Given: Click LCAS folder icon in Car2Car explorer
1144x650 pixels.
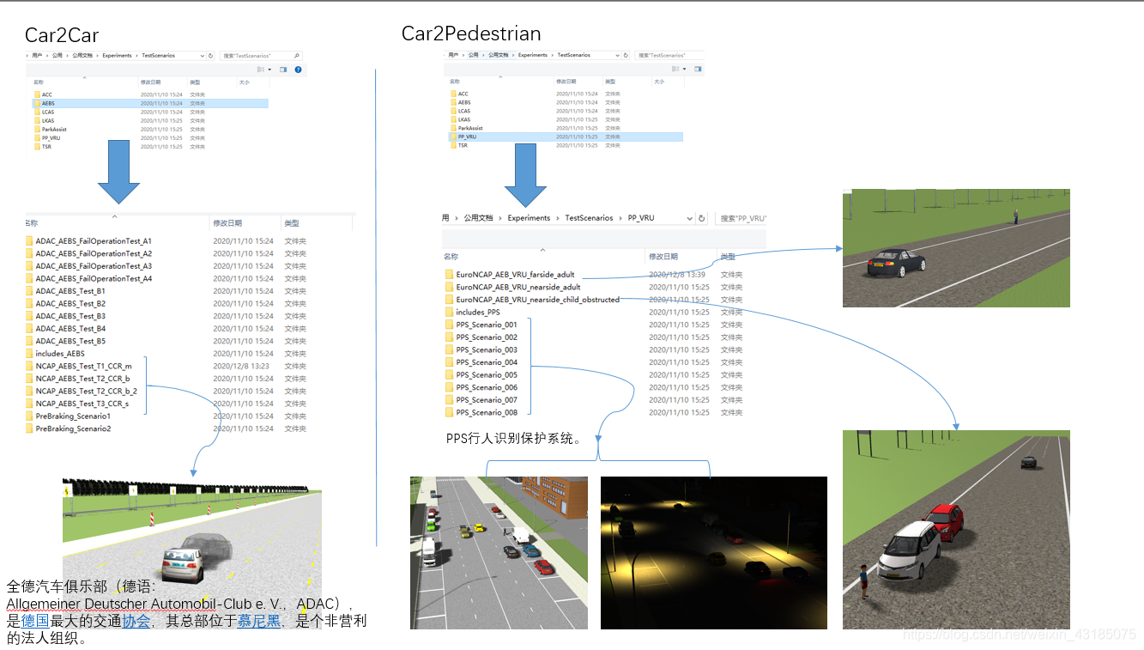Looking at the screenshot, I should pos(37,112).
